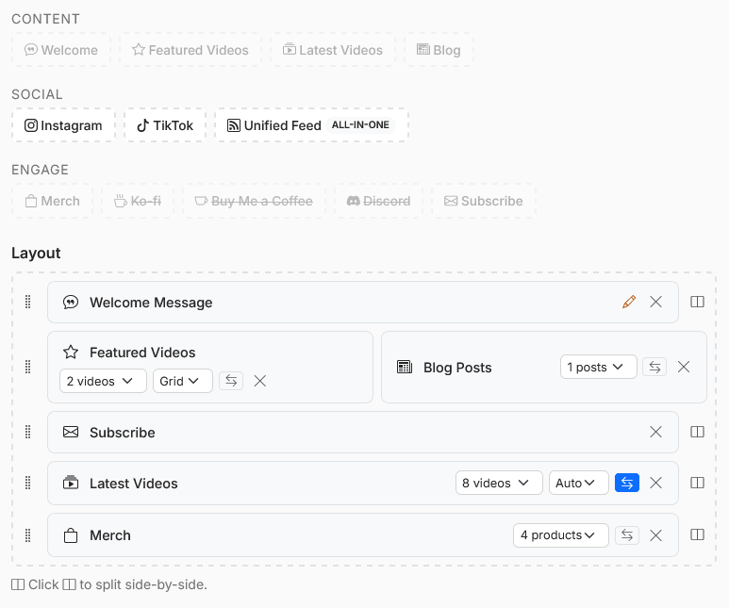The image size is (729, 608).
Task: Click the crossed-out Buy Me a Coffee chip
Action: (254, 201)
